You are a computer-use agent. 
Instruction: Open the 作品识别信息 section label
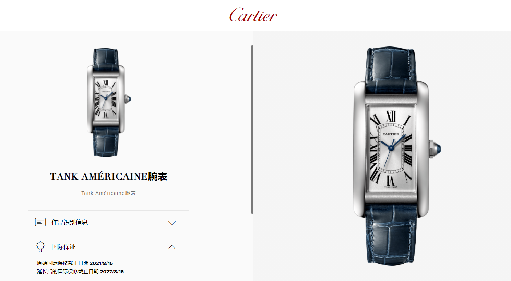tap(70, 223)
